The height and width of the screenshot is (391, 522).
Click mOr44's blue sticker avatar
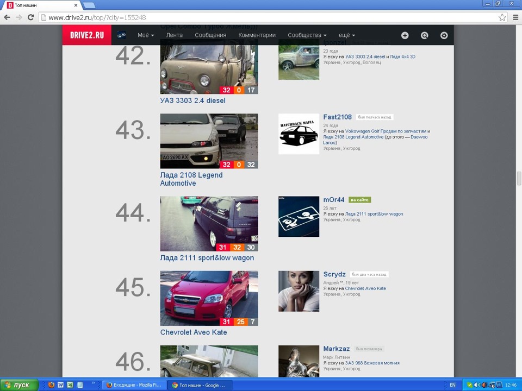299,217
